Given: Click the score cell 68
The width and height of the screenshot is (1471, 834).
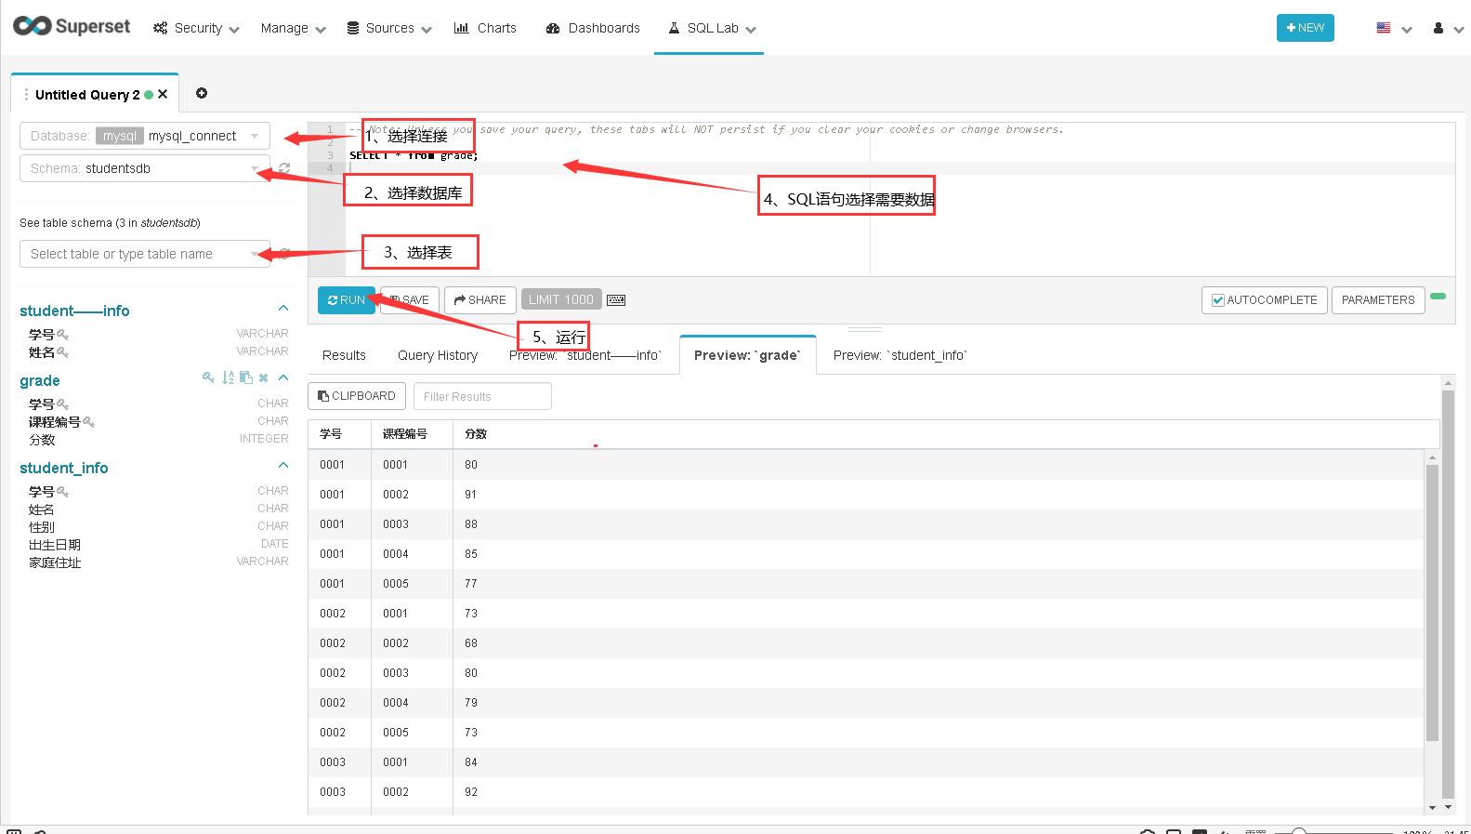Looking at the screenshot, I should coord(471,643).
